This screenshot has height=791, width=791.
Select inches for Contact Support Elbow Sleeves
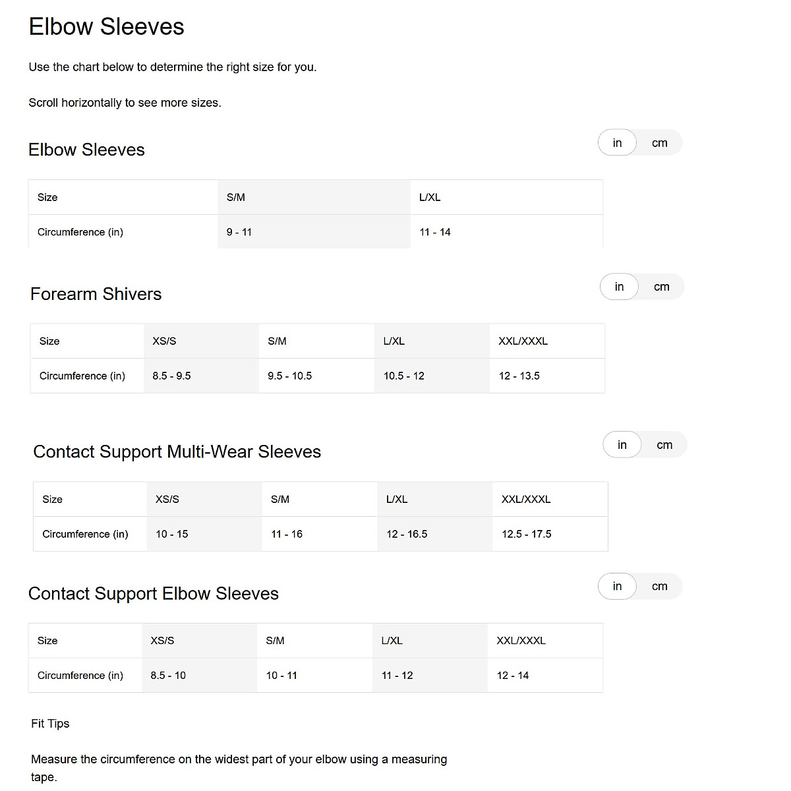point(617,586)
